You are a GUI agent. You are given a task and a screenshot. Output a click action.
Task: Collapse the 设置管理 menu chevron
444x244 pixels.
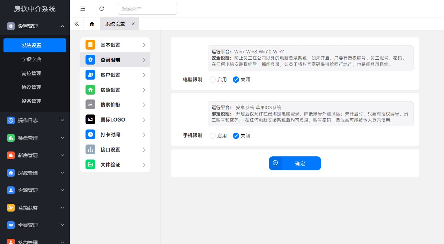(62, 26)
